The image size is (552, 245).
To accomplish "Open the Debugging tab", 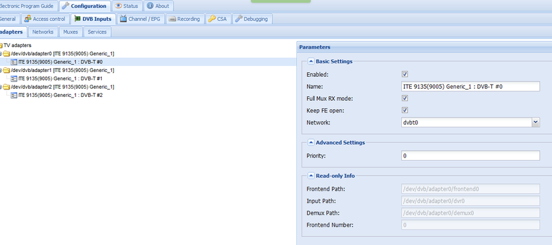I will tap(252, 19).
